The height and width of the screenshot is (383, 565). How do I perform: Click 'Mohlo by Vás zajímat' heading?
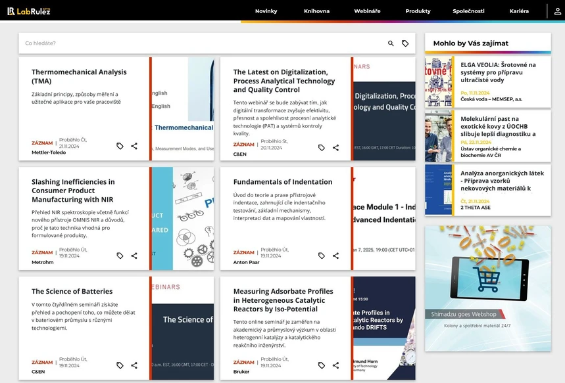[x=470, y=43]
